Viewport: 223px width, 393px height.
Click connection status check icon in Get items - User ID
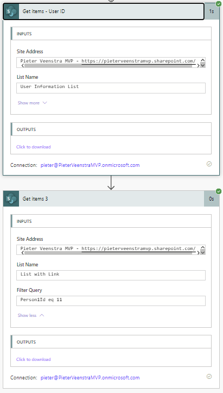tap(209, 164)
